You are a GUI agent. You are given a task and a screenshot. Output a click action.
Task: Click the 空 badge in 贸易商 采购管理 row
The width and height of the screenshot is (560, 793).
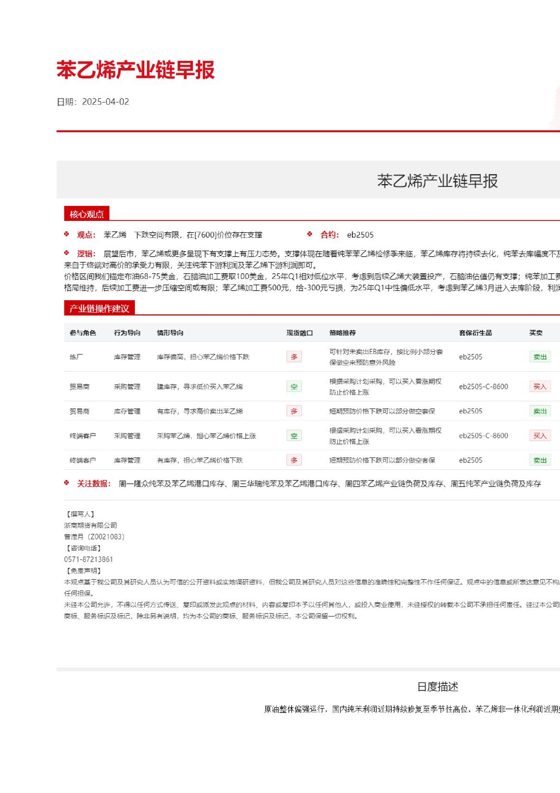[x=294, y=387]
